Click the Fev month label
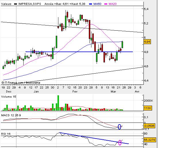Screen dimensions: 184x148 click(x=75, y=92)
